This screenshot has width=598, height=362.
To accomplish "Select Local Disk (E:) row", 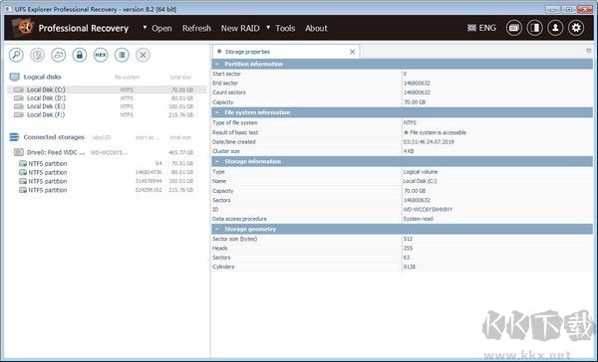I will point(107,106).
